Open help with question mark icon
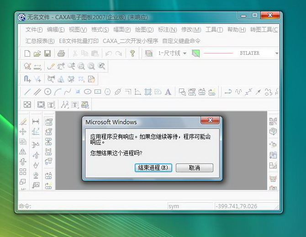Image resolution: width=306 pixels, height=237 pixels. (x=132, y=53)
